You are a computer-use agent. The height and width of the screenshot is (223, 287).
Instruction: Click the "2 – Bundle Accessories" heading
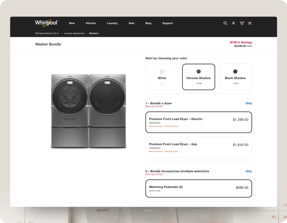point(177,171)
